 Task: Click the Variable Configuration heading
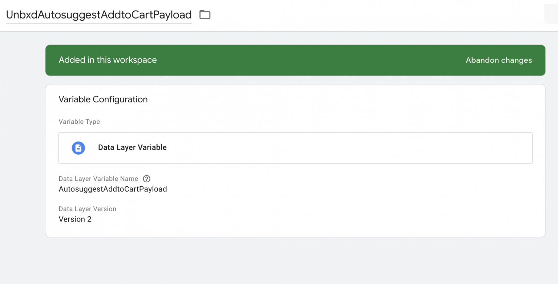(103, 99)
